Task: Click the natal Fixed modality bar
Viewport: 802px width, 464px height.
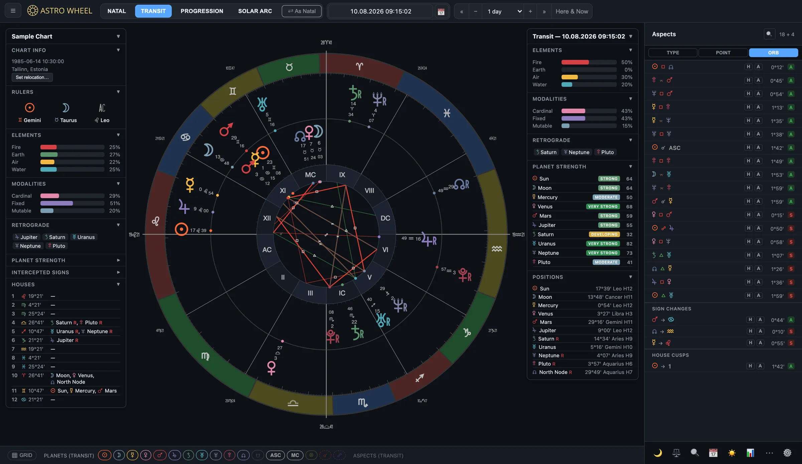Action: click(72, 203)
